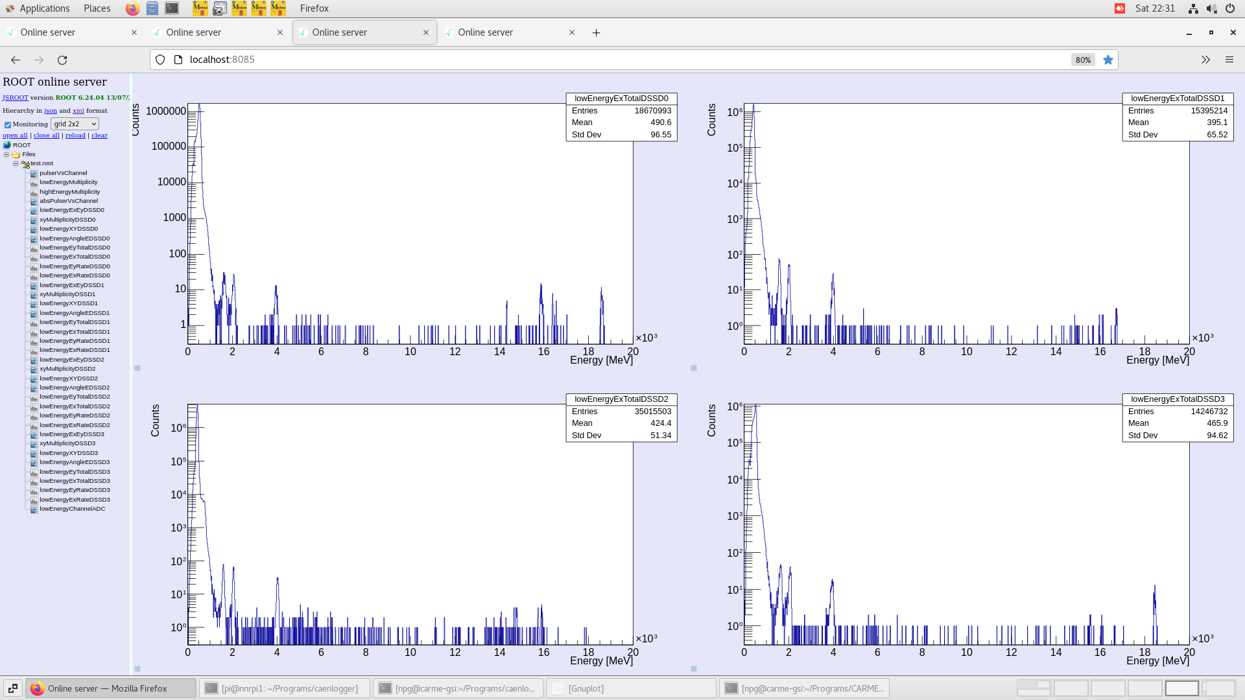Click the test.root file icon
The height and width of the screenshot is (700, 1245).
point(25,164)
